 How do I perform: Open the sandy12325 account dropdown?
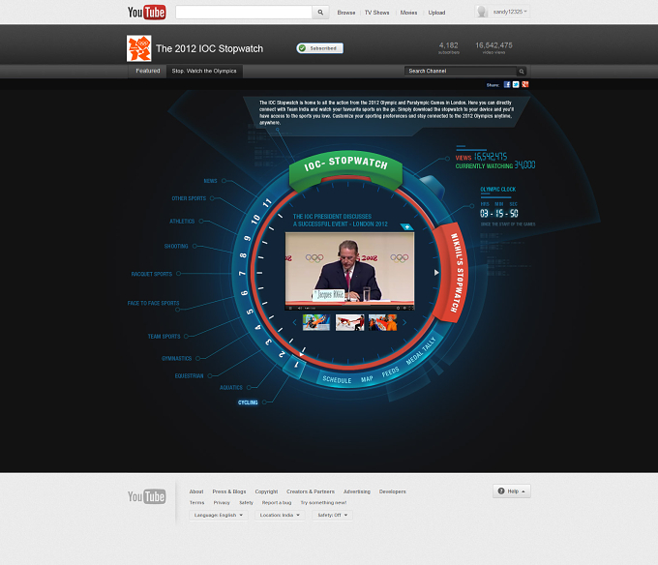point(503,12)
